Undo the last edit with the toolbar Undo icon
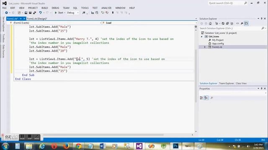Screen dimensions: 268x150 tap(40, 13)
